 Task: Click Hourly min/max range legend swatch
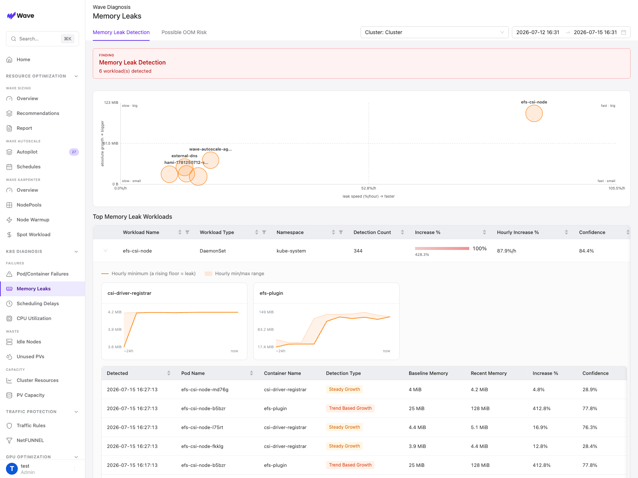click(x=208, y=274)
